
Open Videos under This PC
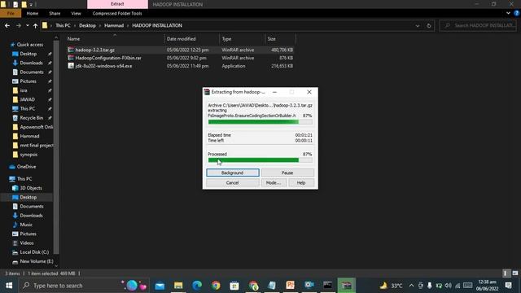(x=27, y=243)
